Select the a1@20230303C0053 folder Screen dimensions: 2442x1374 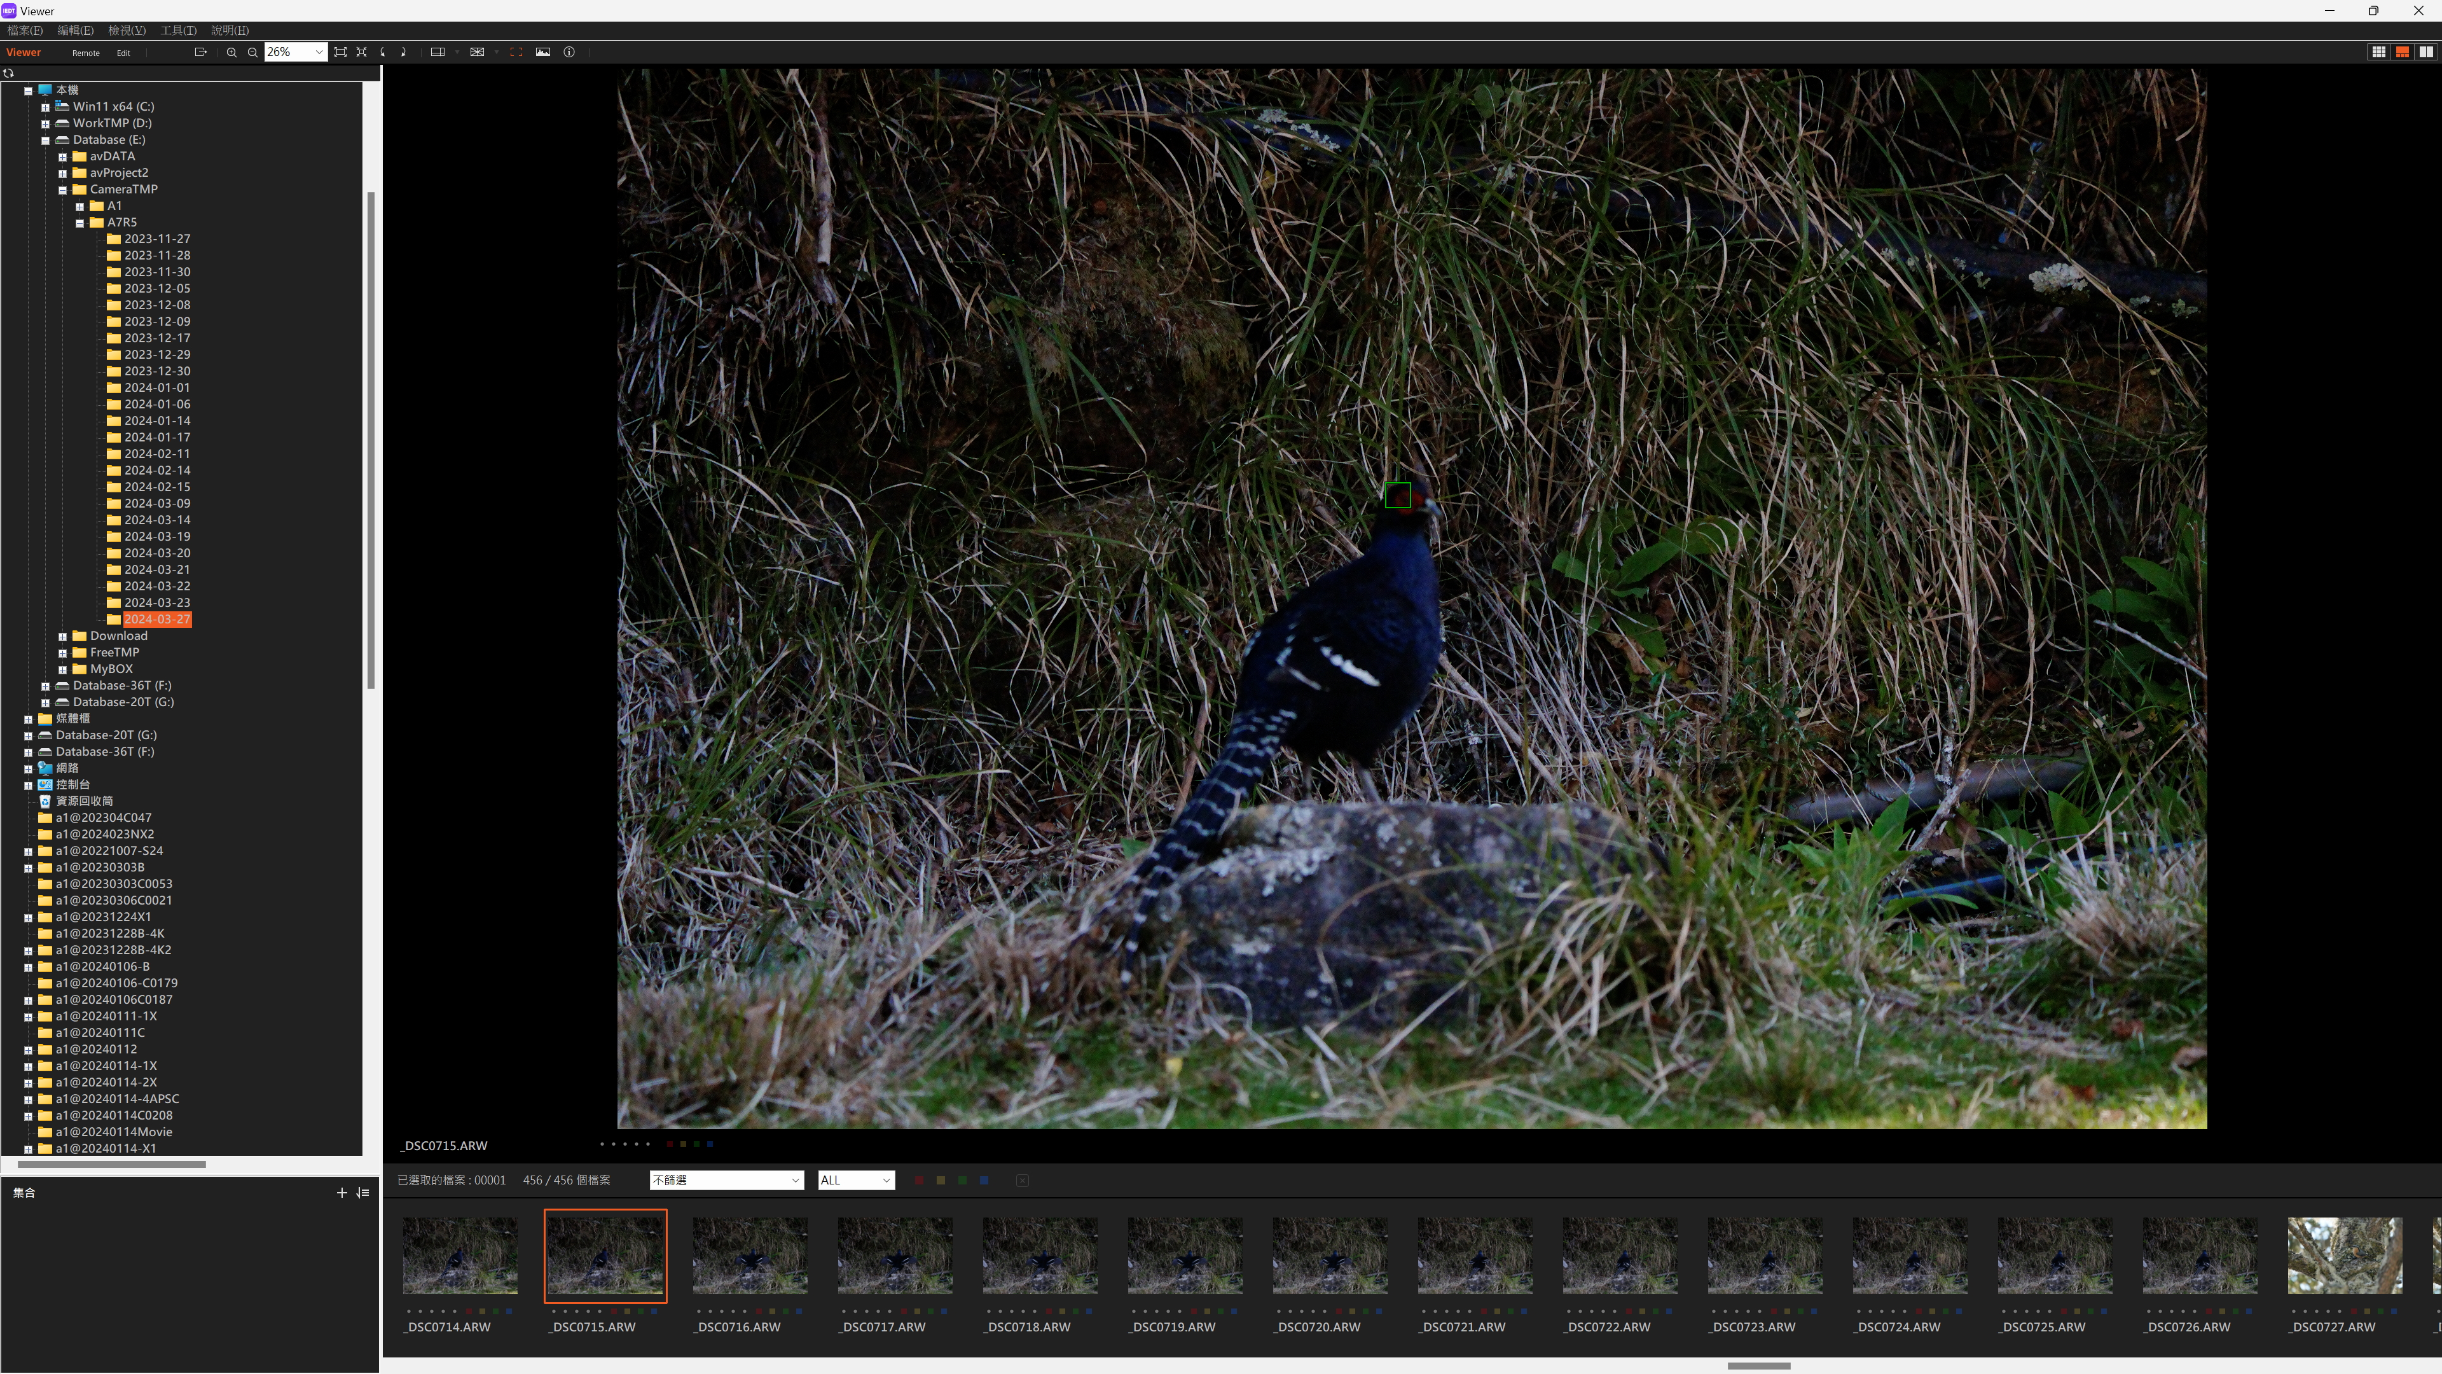coord(114,884)
